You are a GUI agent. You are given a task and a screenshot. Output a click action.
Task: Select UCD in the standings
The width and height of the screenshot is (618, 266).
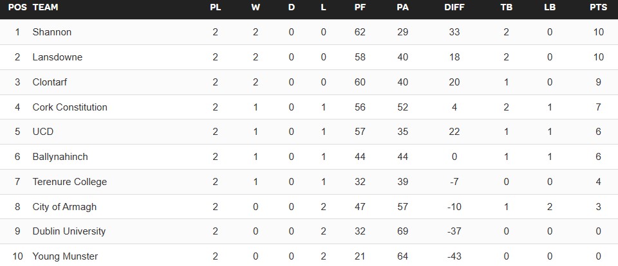click(42, 132)
